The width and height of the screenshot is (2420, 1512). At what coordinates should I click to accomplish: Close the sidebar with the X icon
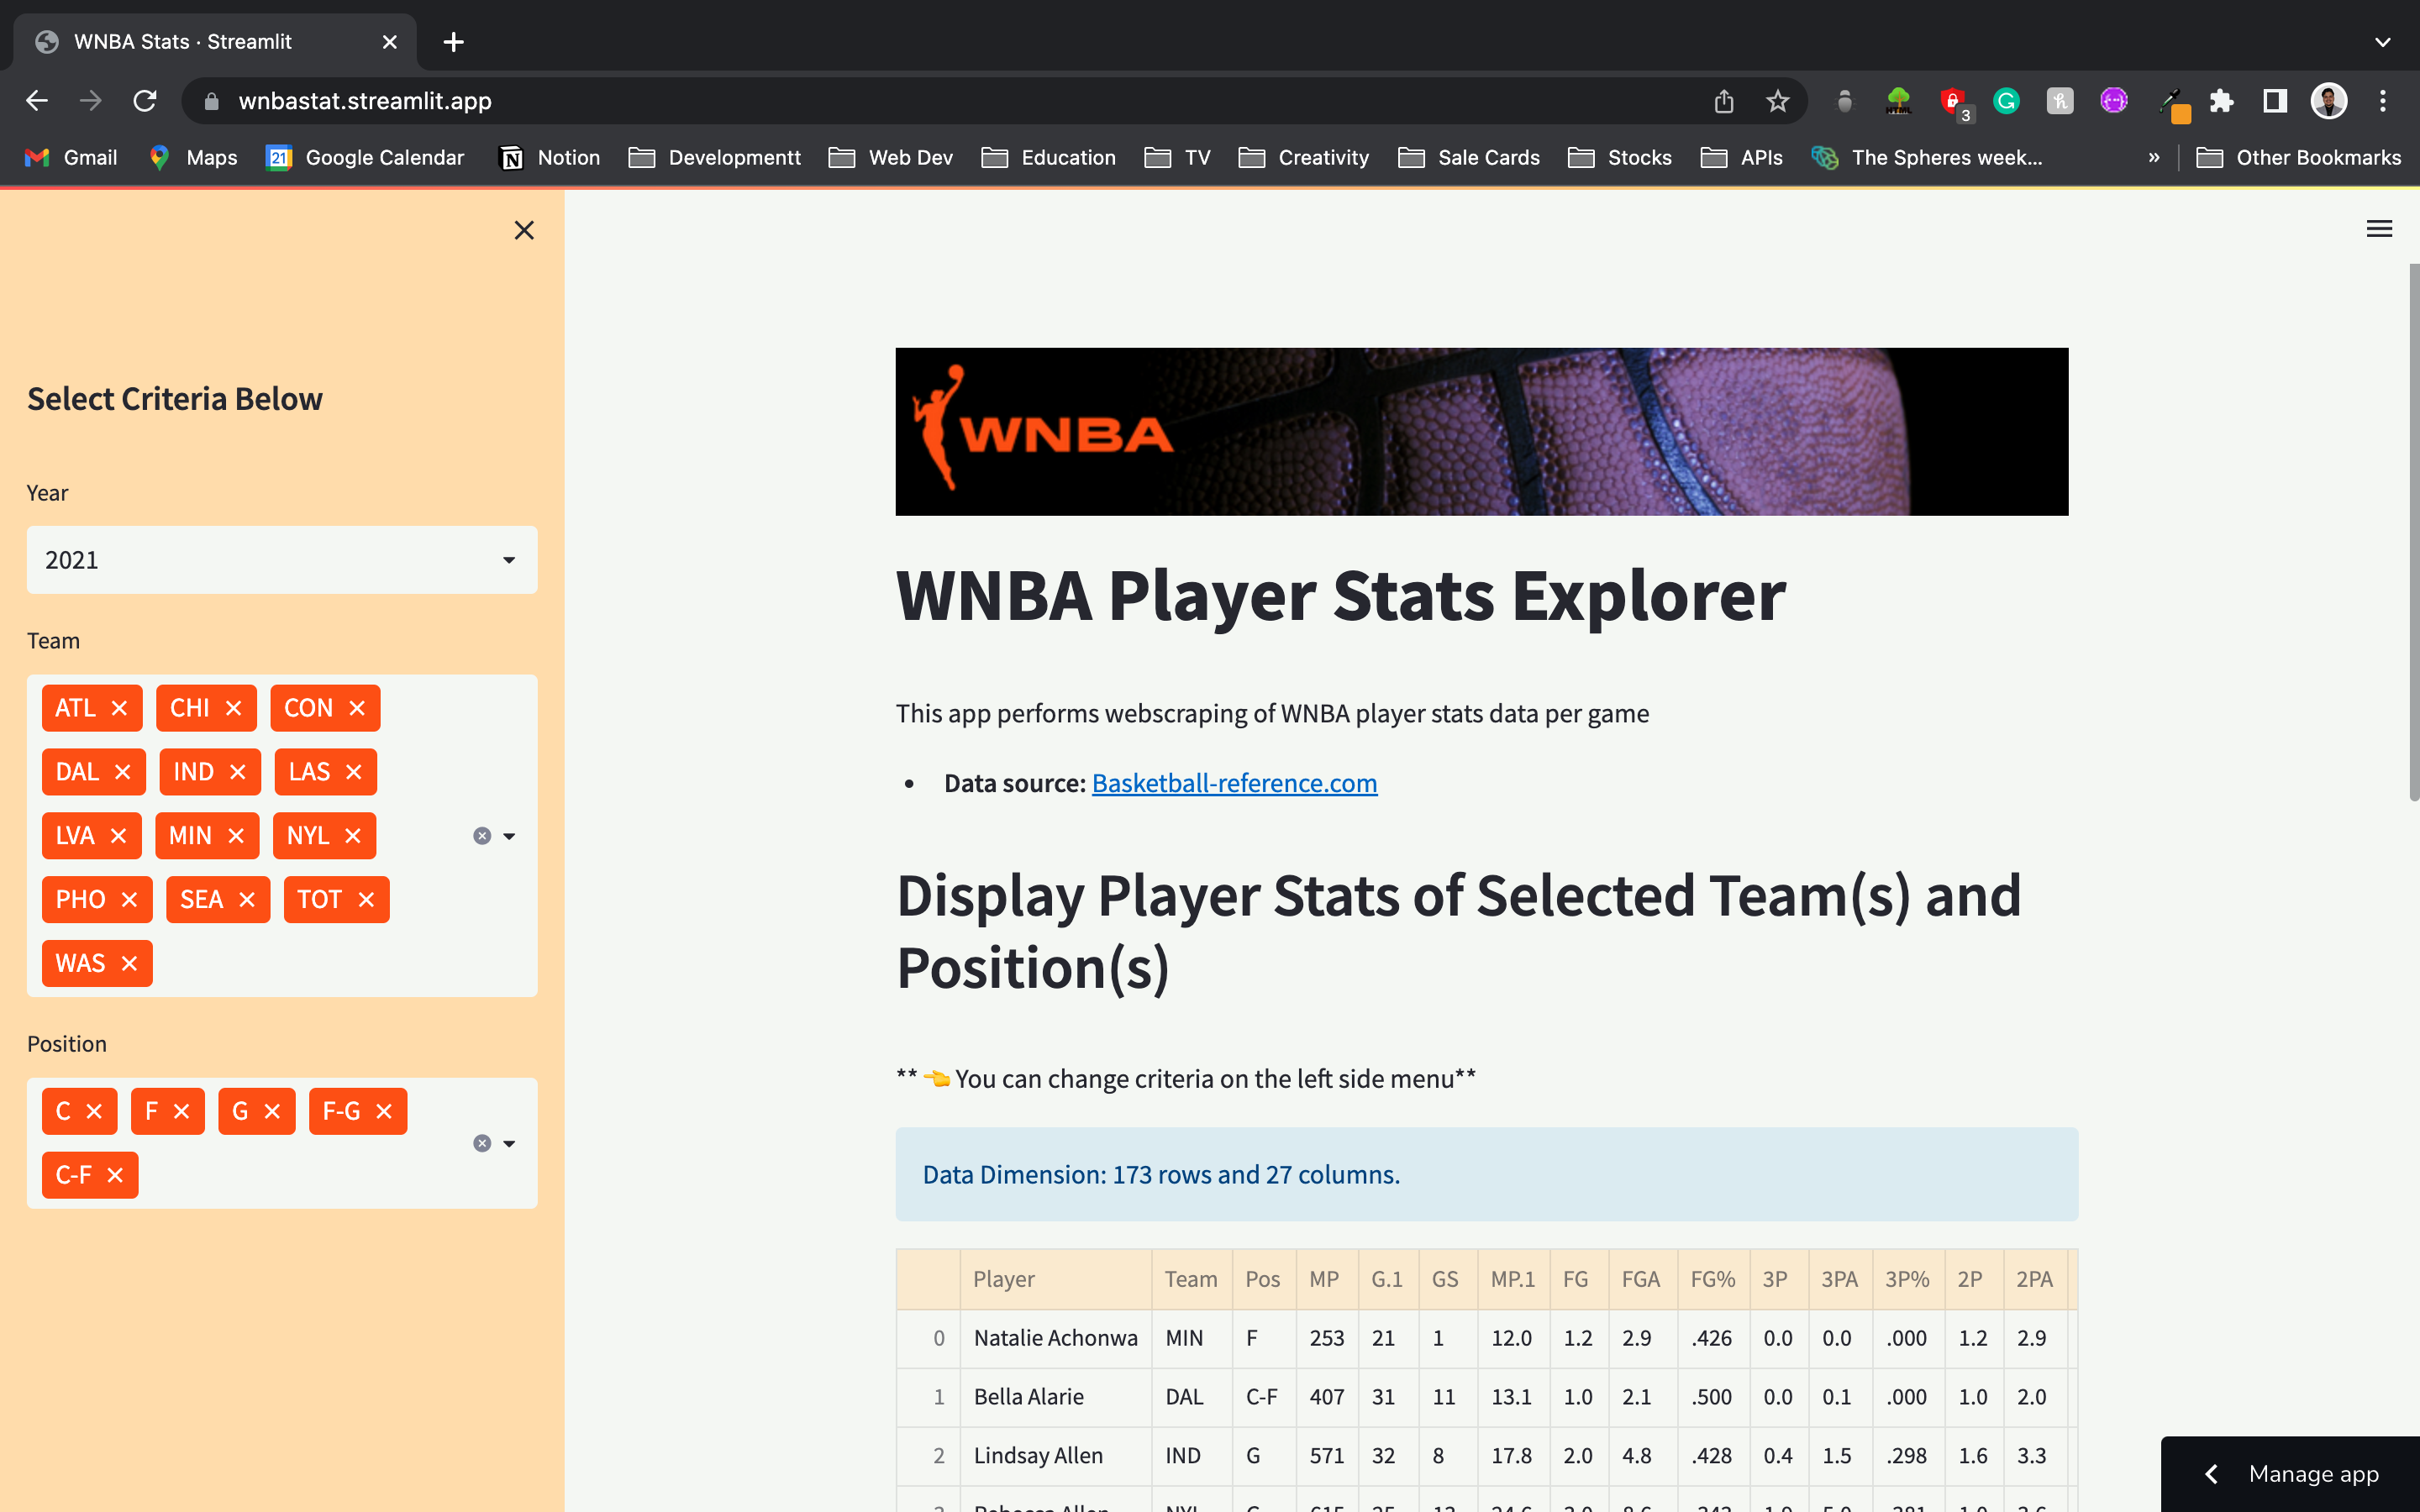[x=524, y=230]
